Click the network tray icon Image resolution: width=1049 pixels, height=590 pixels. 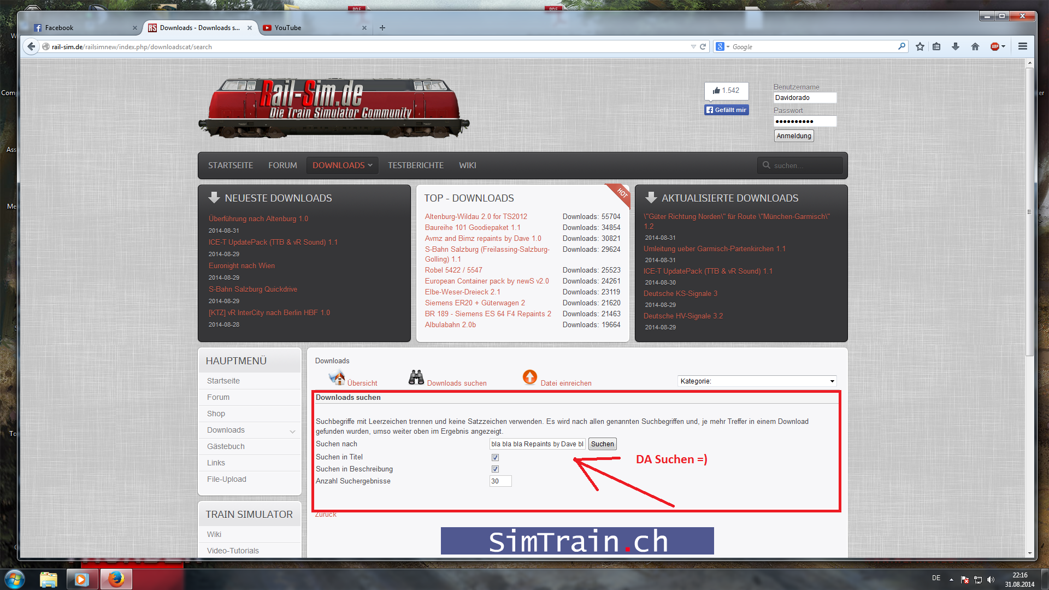[x=978, y=580]
